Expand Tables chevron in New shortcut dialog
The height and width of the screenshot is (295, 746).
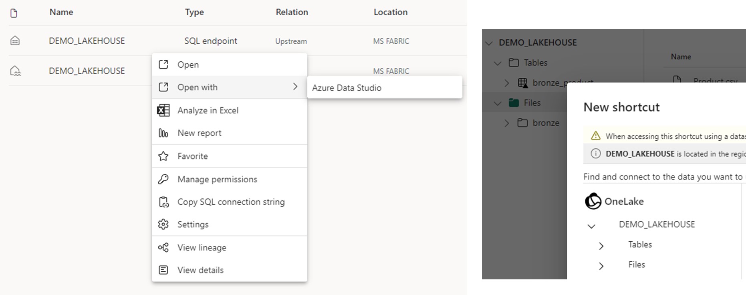tap(601, 246)
